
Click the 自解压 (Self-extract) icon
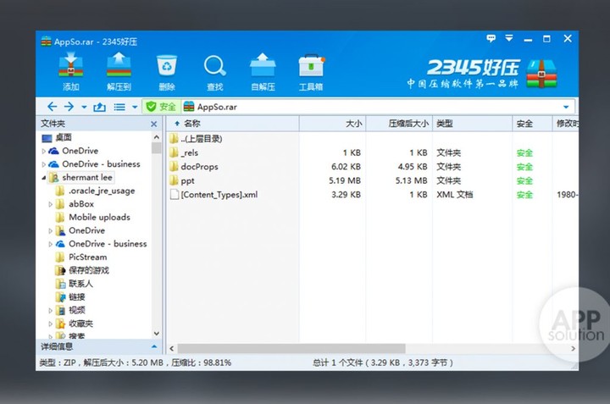click(x=263, y=64)
